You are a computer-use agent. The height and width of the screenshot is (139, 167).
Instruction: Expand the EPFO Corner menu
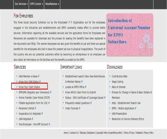36,4
